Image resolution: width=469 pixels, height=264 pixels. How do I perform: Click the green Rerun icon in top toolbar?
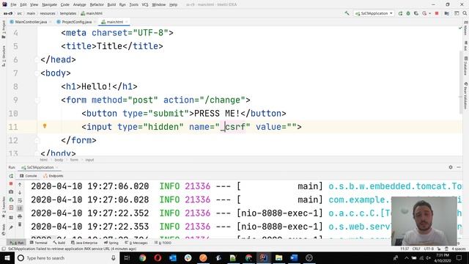coord(400,13)
